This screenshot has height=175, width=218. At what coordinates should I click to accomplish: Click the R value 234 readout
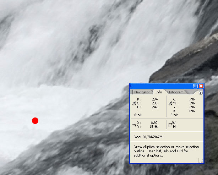[155, 99]
